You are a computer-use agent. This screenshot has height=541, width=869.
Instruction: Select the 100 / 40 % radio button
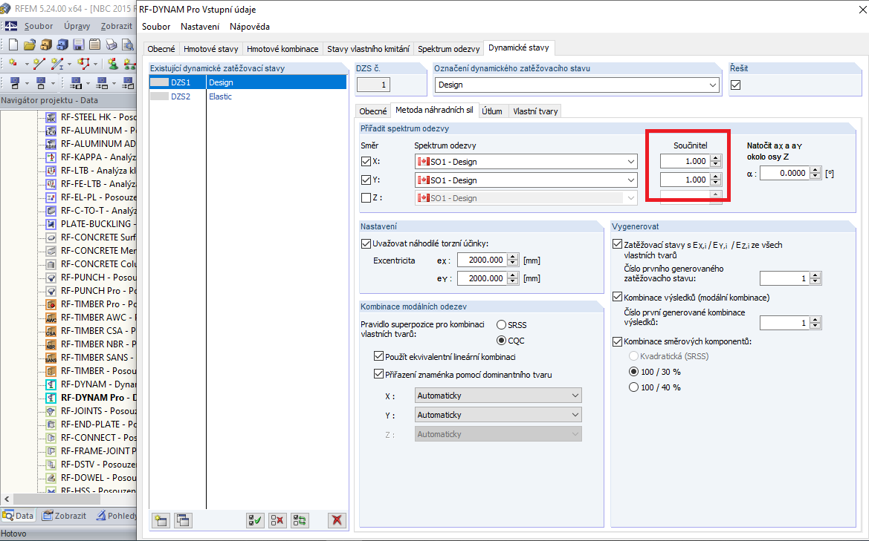pos(633,387)
